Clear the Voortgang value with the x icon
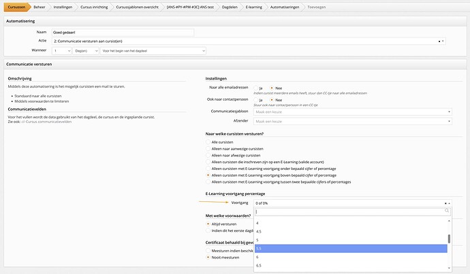The height and width of the screenshot is (274, 470). pyautogui.click(x=445, y=203)
